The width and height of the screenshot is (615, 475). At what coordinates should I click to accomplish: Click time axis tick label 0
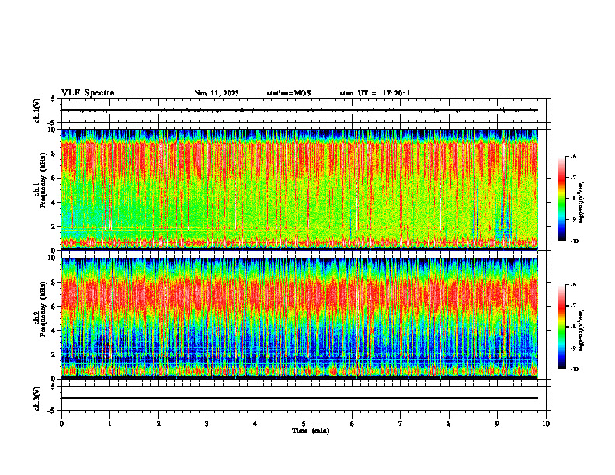(61, 424)
